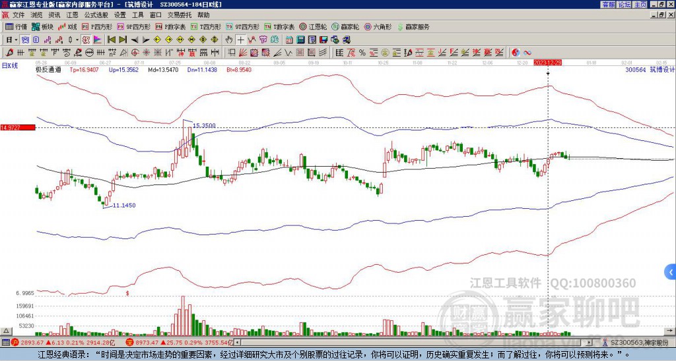Screen dimensions: 676x361
Task: Open the 文件 menu
Action: (18, 15)
